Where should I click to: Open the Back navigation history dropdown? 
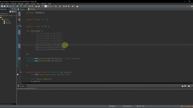coord(70,6)
